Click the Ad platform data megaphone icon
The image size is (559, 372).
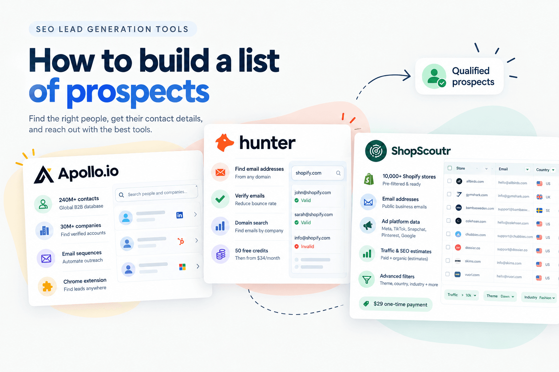pos(368,225)
